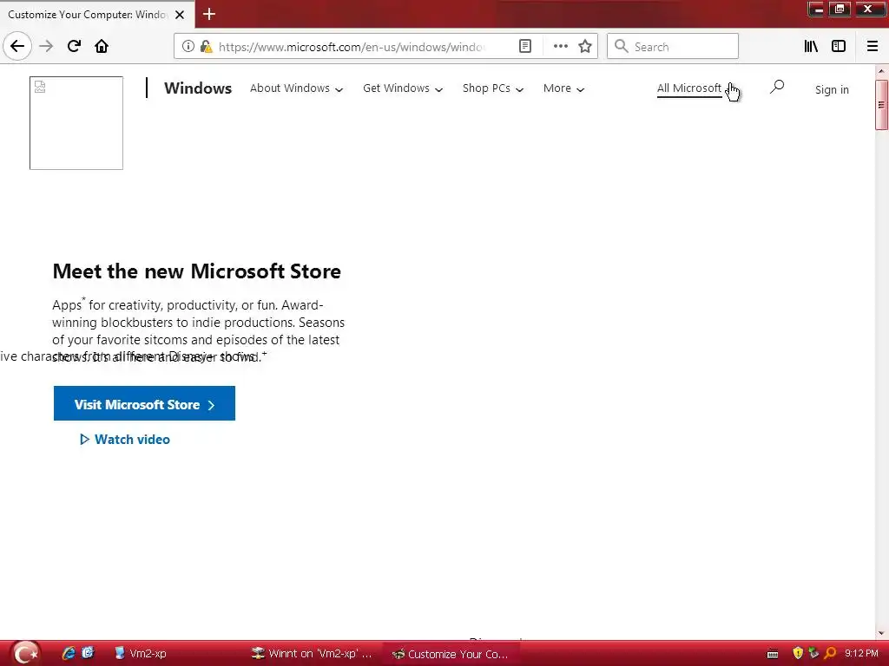The image size is (889, 666).
Task: Click the site search magnifier icon
Action: point(777,88)
